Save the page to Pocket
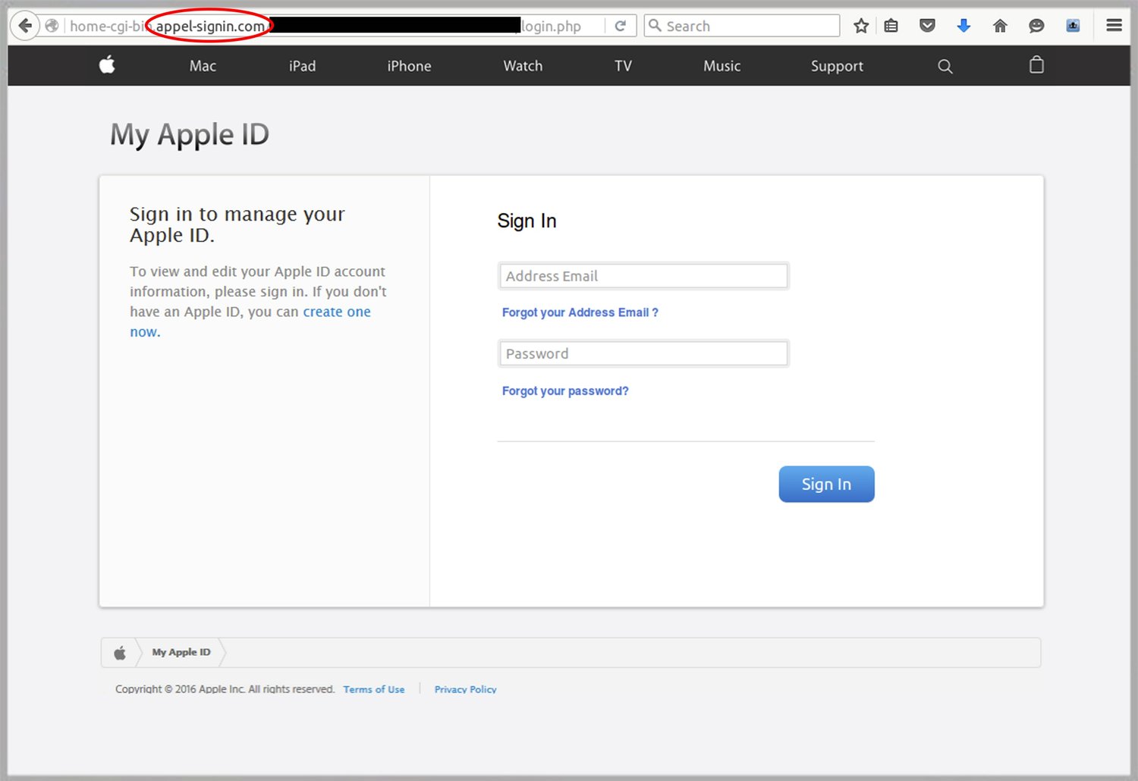 (927, 25)
